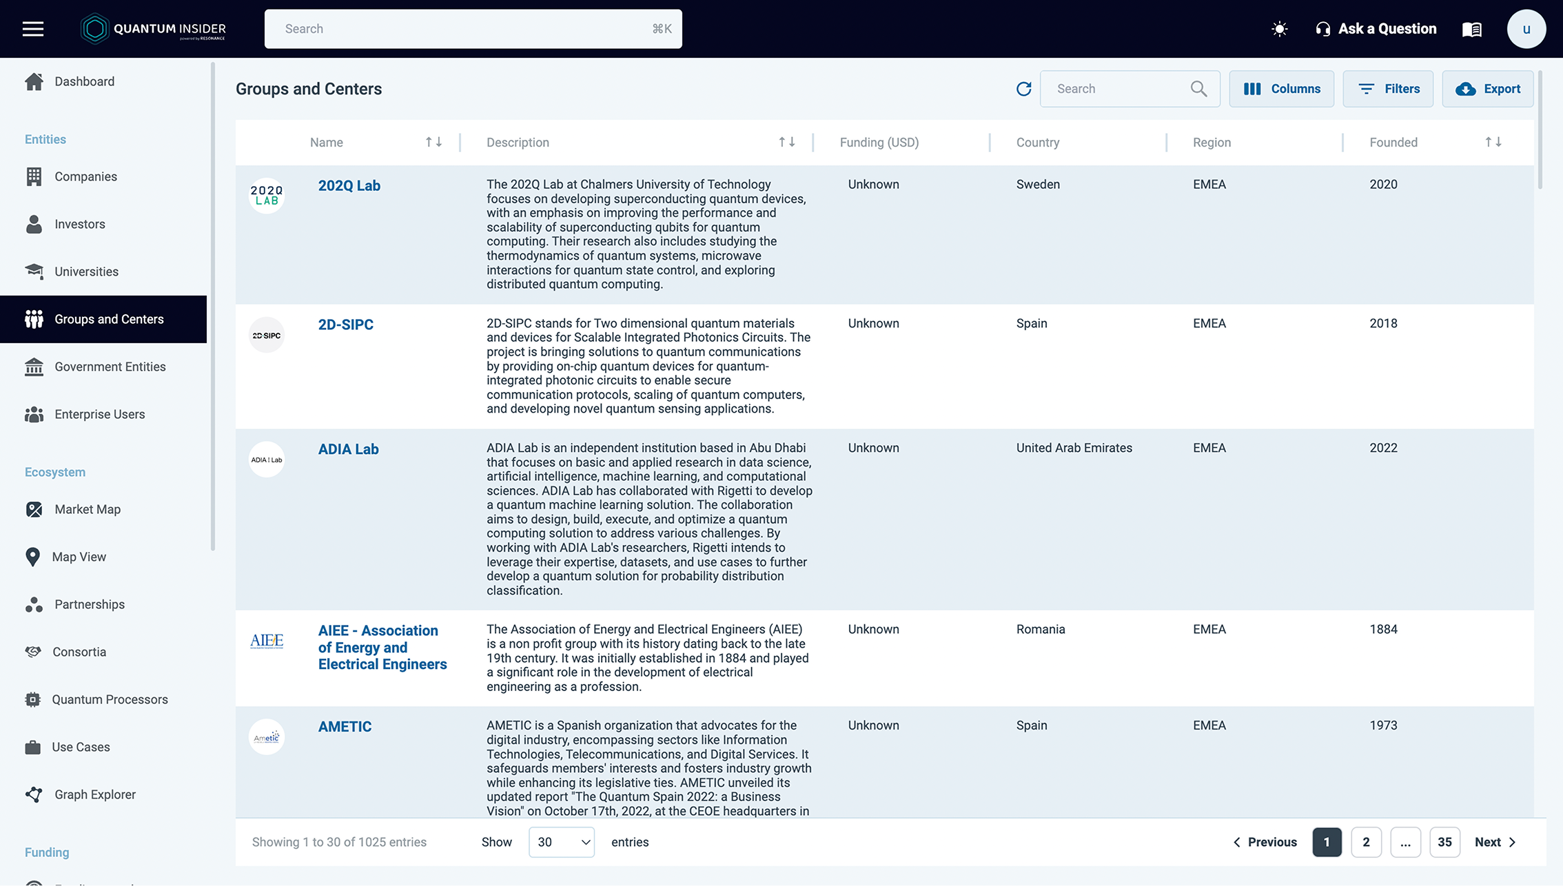Click the Graph Explorer icon
The height and width of the screenshot is (886, 1563).
point(34,794)
